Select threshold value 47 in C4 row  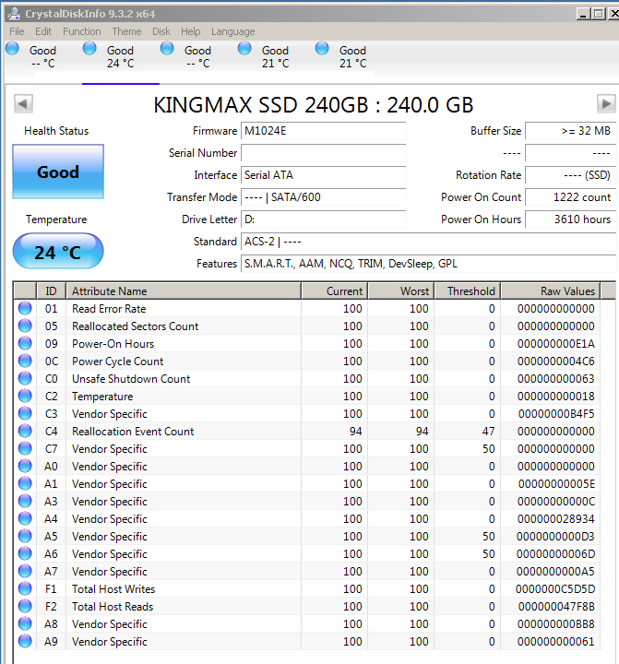click(488, 431)
